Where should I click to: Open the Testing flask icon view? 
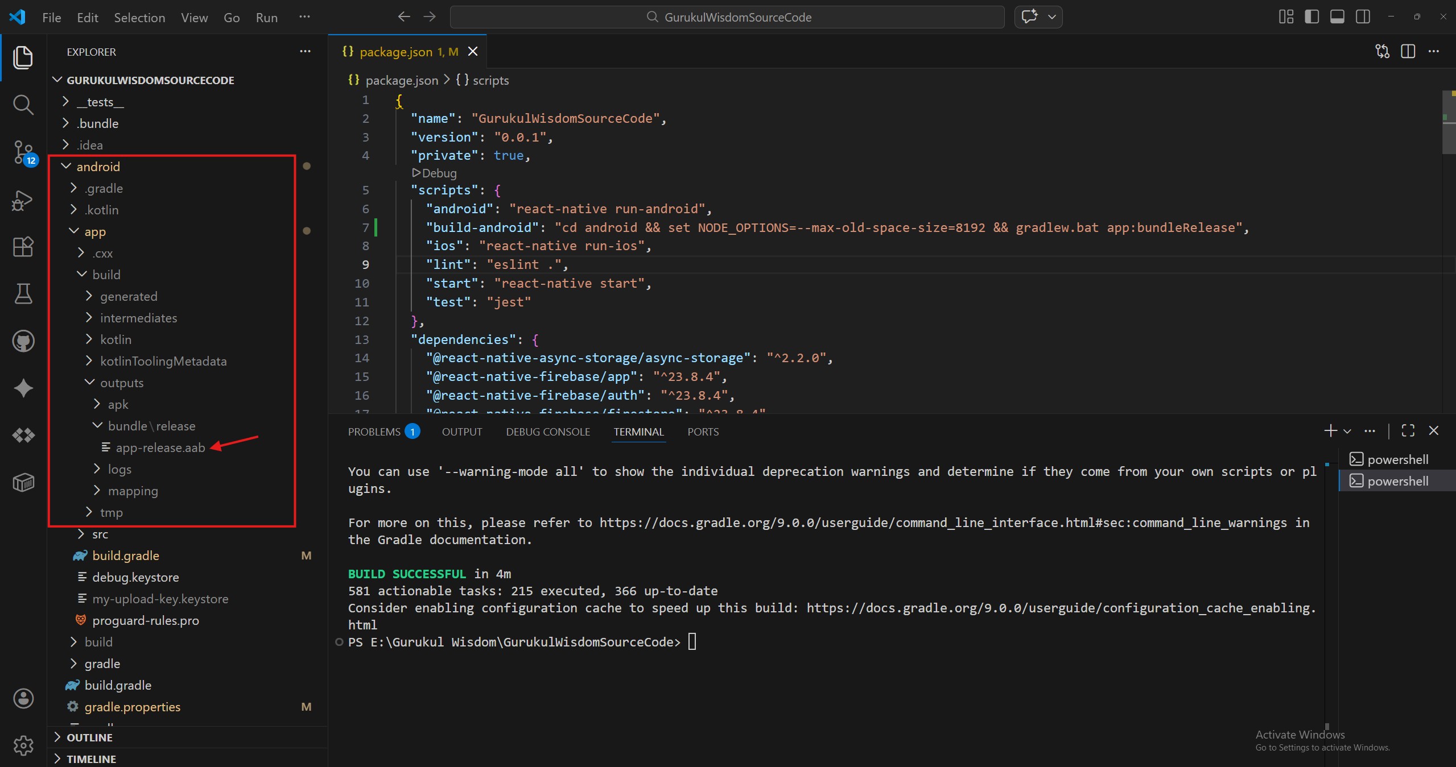pos(23,294)
